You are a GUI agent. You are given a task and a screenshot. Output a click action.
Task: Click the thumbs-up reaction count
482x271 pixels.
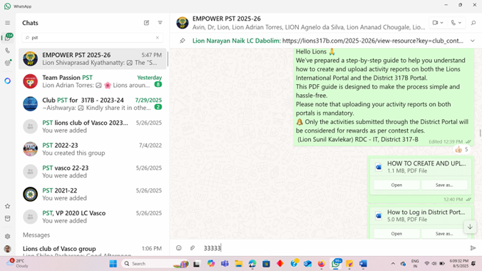[461, 150]
